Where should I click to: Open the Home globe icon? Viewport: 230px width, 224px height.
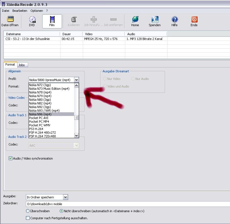coord(135,19)
